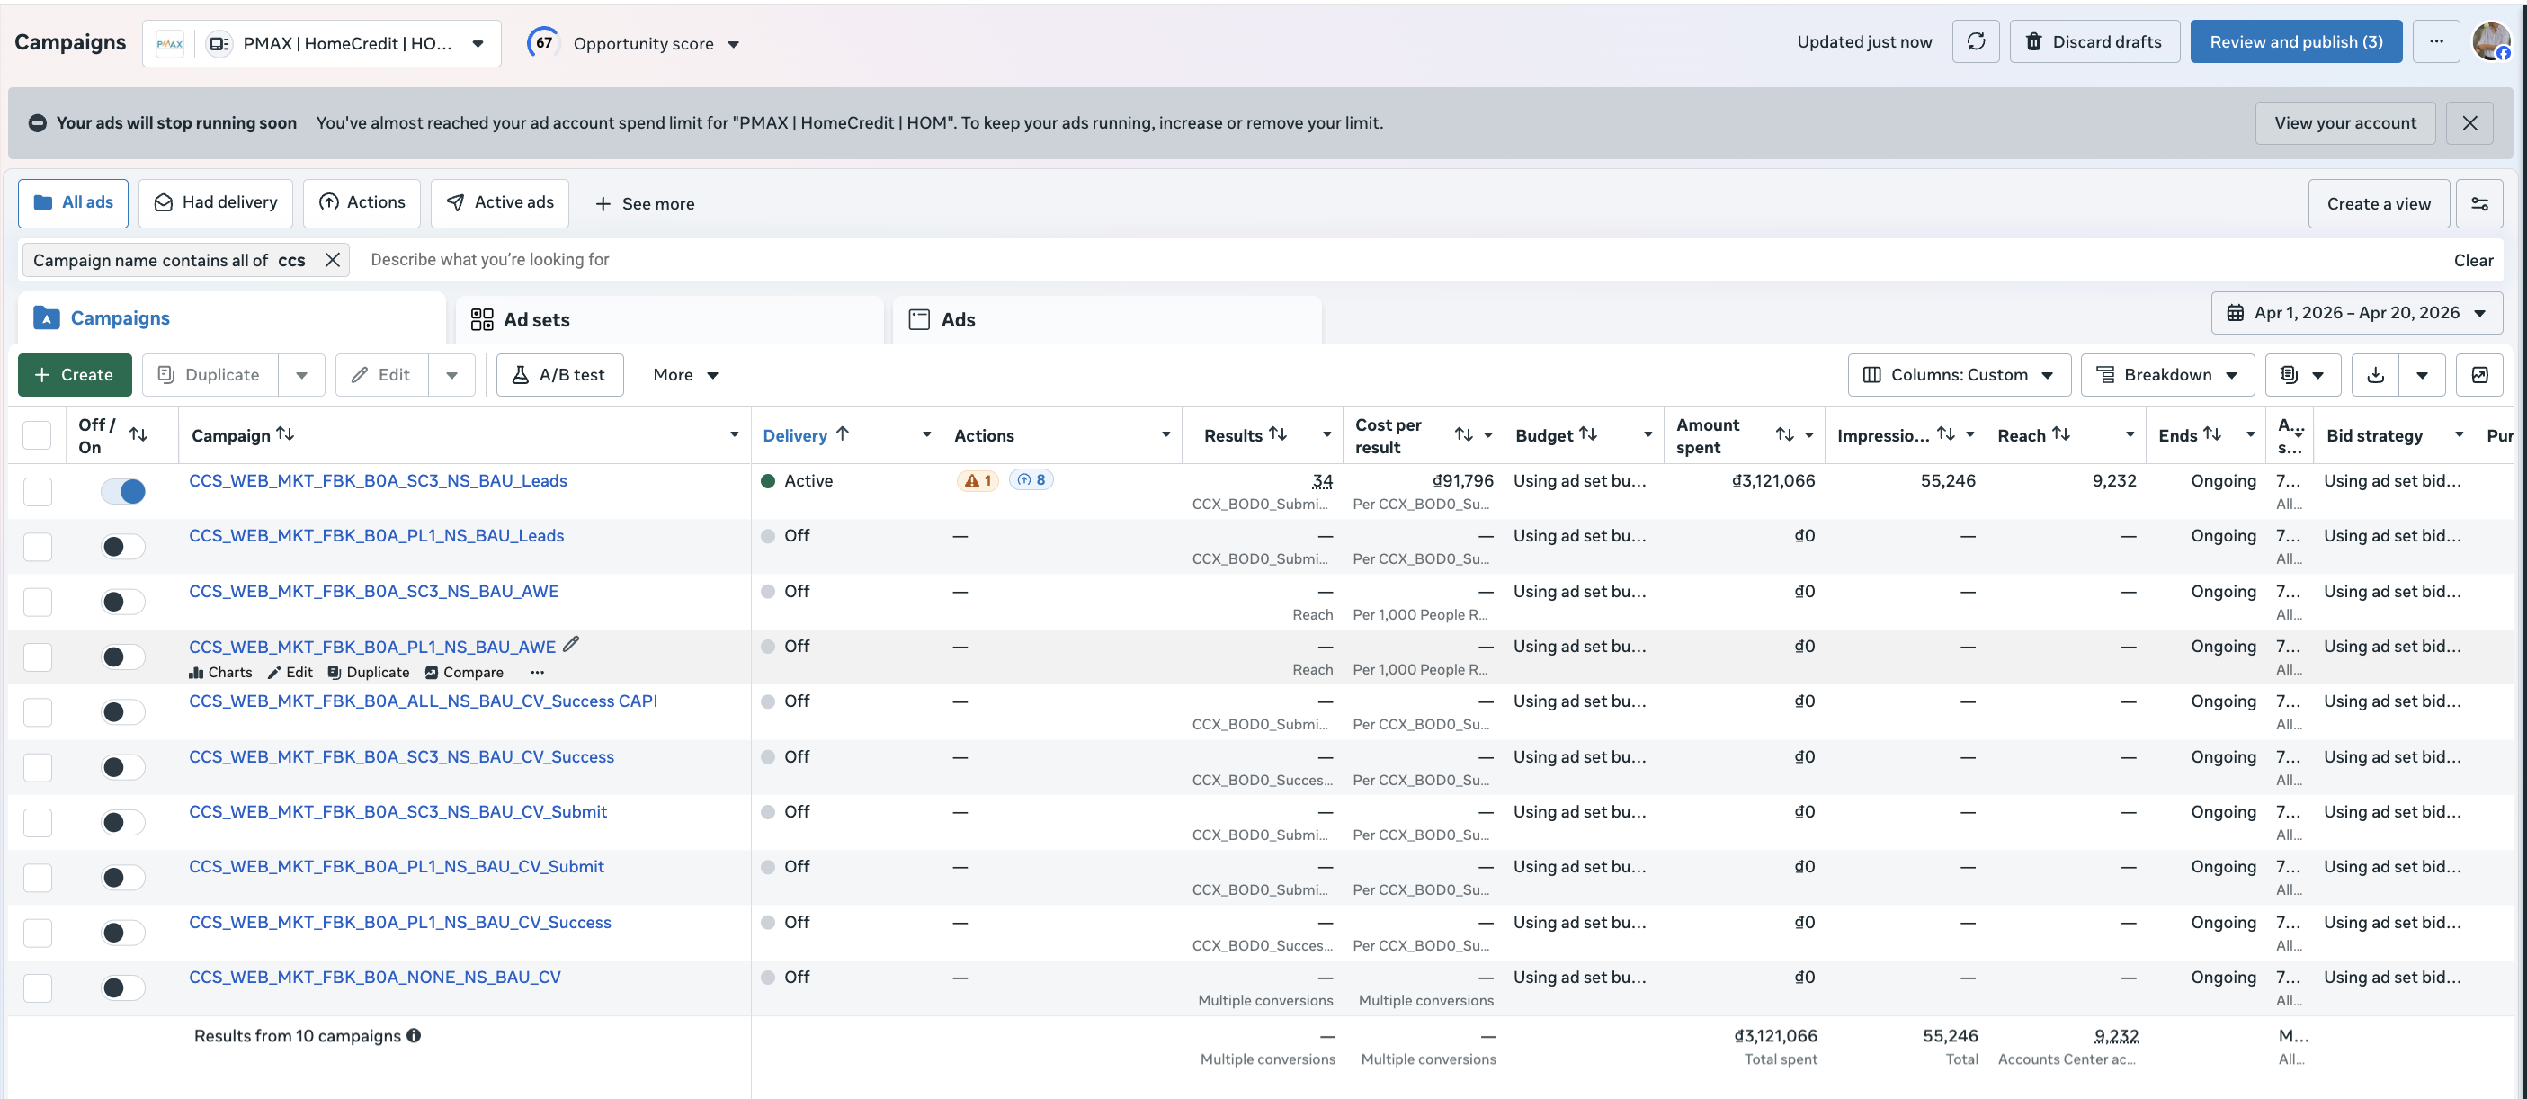The width and height of the screenshot is (2527, 1099).
Task: Switch to the Ads tab
Action: pos(1109,320)
